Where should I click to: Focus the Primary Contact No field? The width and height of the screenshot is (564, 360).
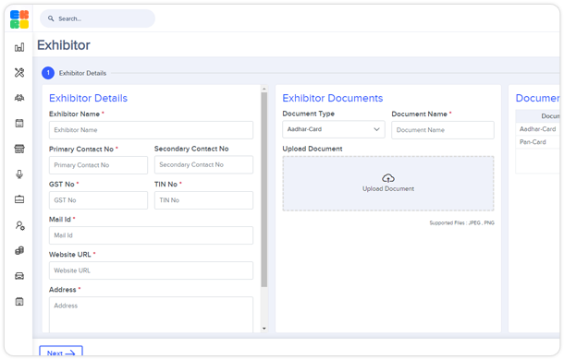pyautogui.click(x=98, y=165)
